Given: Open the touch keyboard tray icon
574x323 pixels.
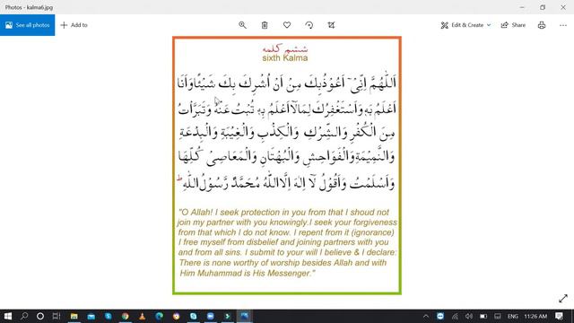Looking at the screenshot, I should click(498, 316).
